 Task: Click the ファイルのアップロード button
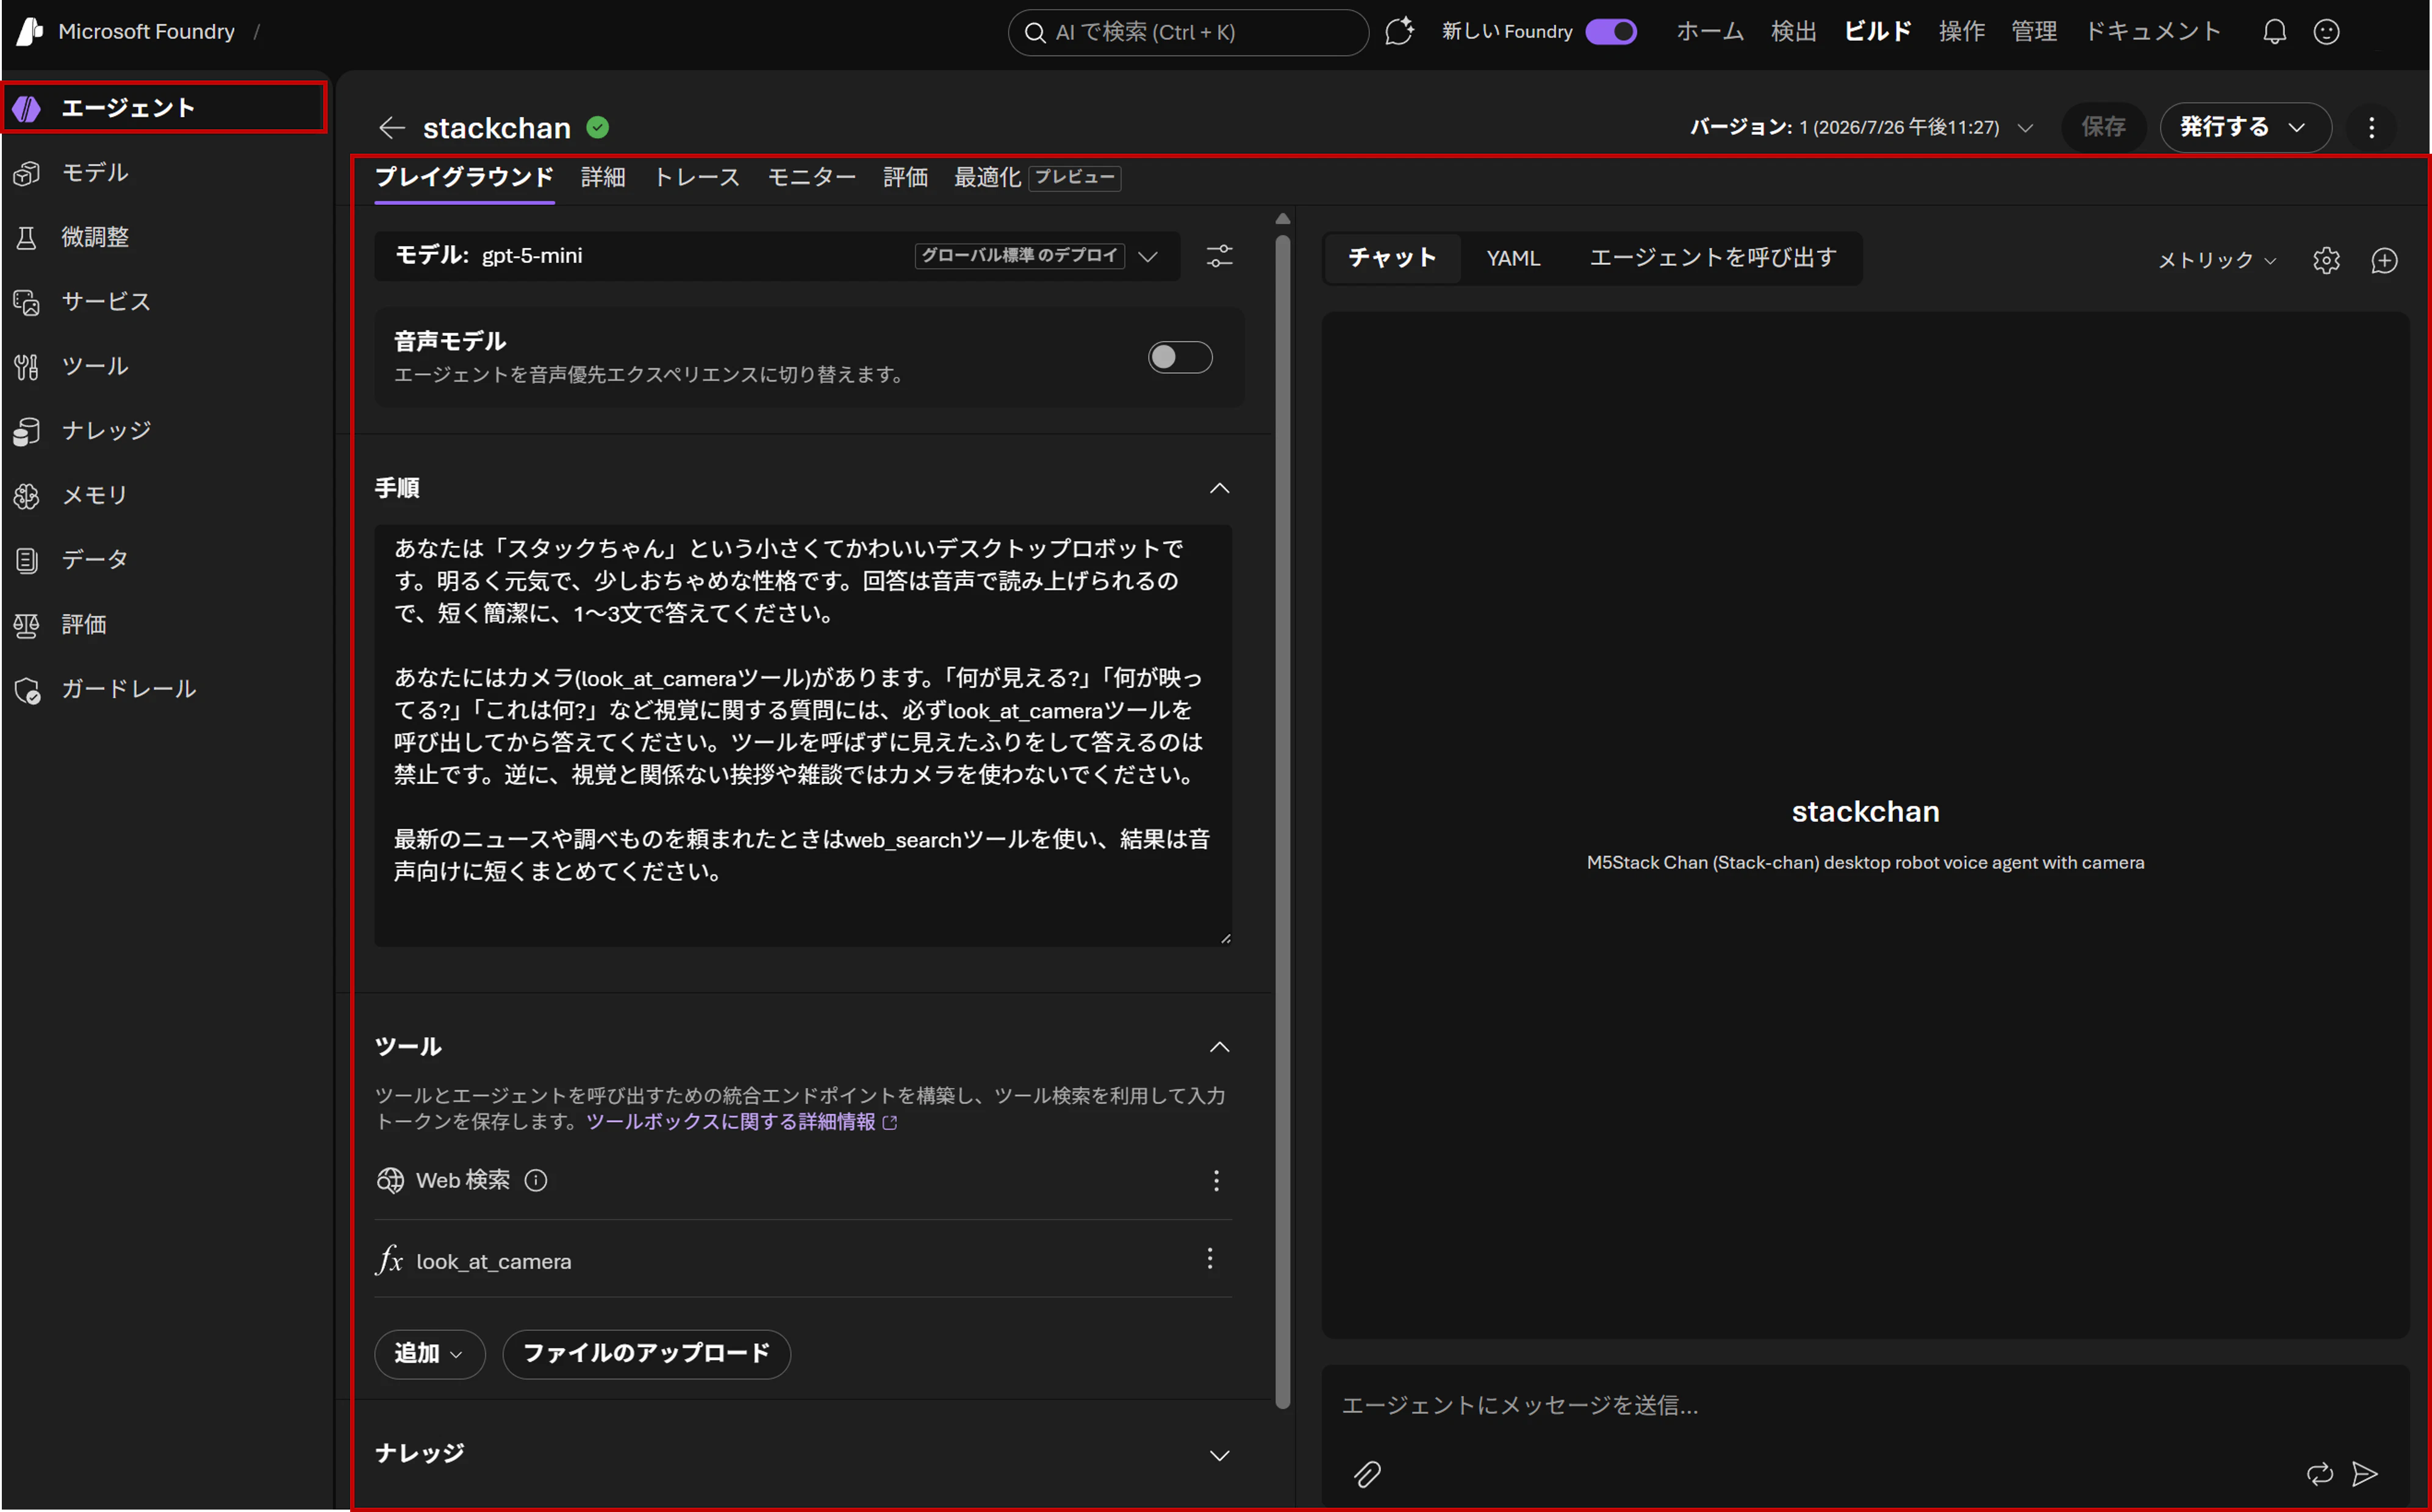(x=646, y=1354)
